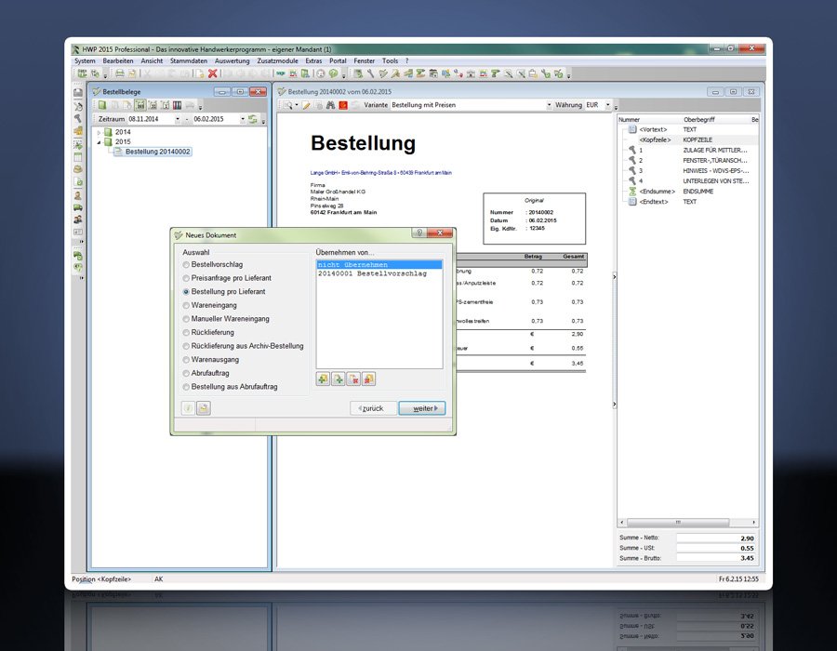Click the binoculars search icon in Bestellung toolbar
The width and height of the screenshot is (837, 651).
pyautogui.click(x=330, y=105)
